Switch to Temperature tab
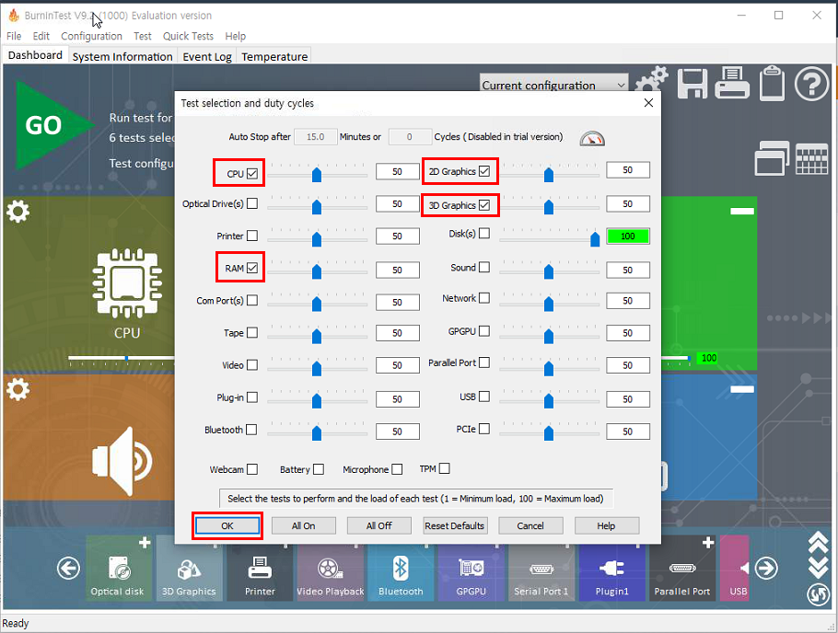838x633 pixels. (274, 56)
